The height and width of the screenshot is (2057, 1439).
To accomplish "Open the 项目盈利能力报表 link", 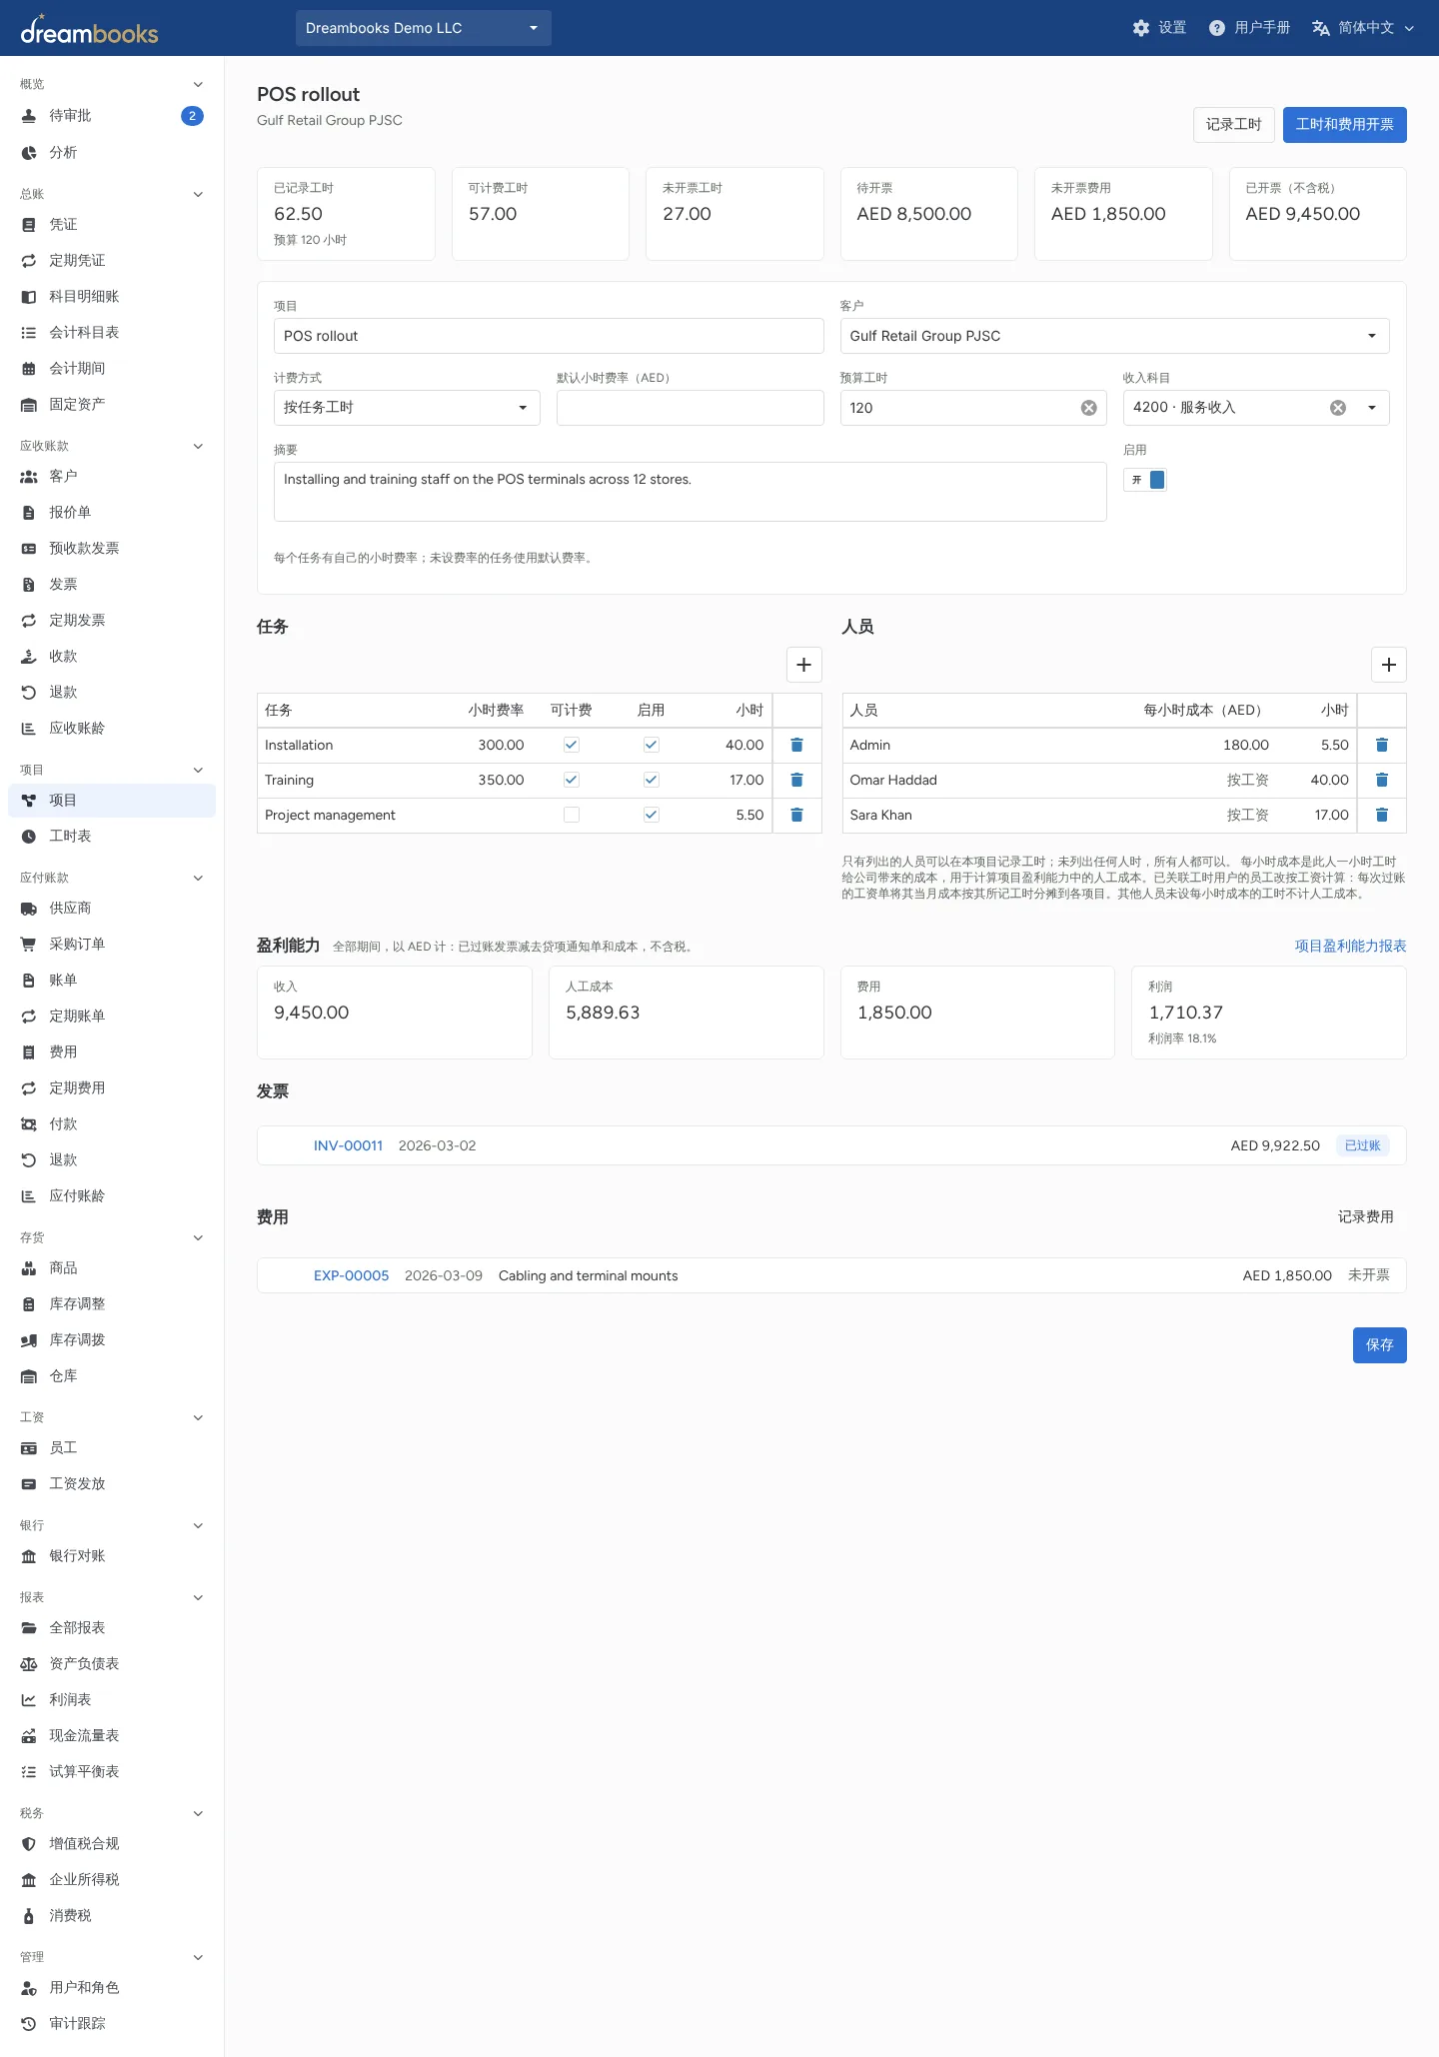I will (1350, 946).
